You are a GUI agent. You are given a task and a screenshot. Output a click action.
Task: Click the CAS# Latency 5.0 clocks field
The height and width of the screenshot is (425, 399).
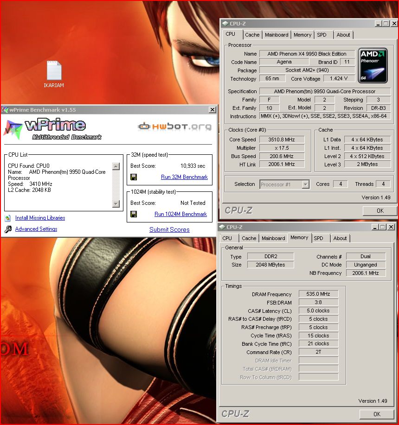point(318,311)
